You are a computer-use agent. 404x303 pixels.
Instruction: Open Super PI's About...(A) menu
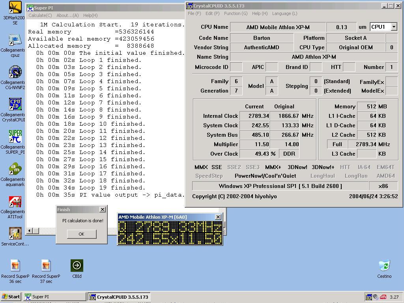pos(67,15)
